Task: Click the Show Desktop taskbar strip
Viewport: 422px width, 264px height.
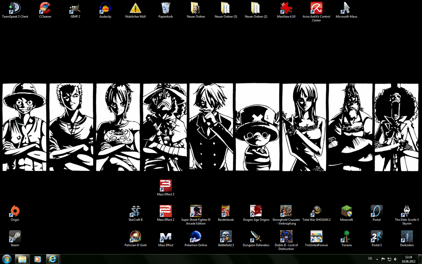Action: click(x=420, y=259)
